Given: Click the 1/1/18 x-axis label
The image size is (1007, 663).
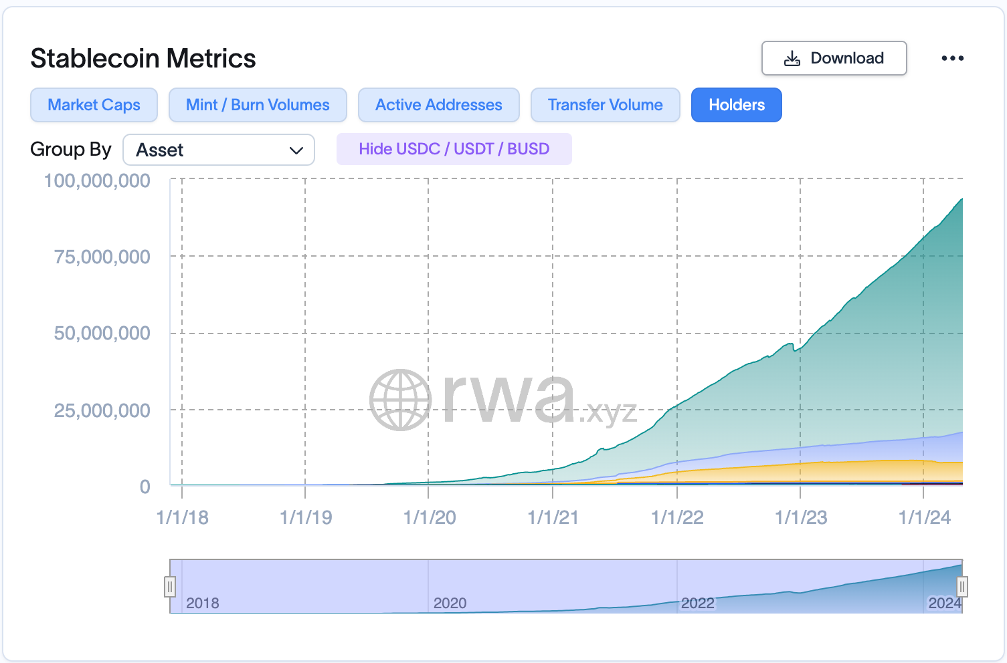Looking at the screenshot, I should click(181, 517).
